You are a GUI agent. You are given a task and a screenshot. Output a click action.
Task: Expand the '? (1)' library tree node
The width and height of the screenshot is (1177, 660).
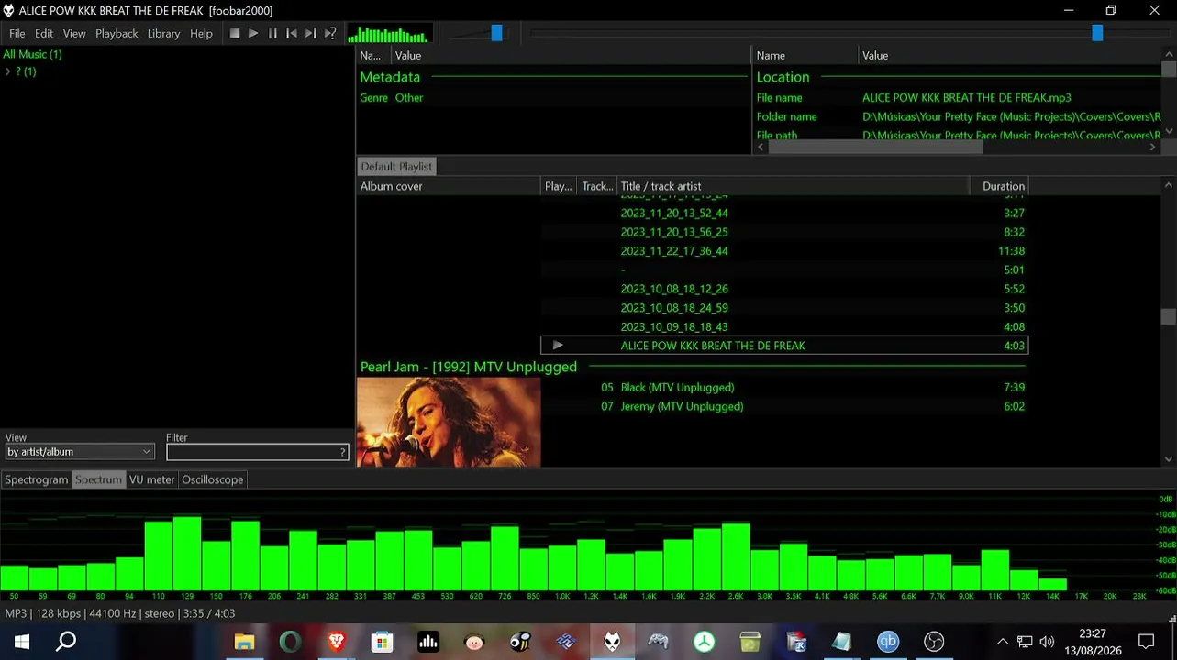[7, 71]
